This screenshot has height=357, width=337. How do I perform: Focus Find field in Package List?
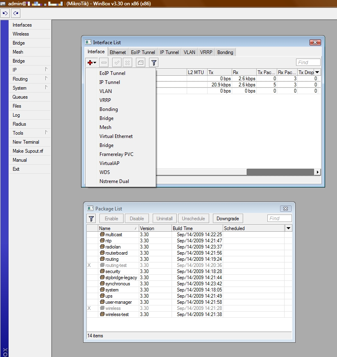[279, 218]
